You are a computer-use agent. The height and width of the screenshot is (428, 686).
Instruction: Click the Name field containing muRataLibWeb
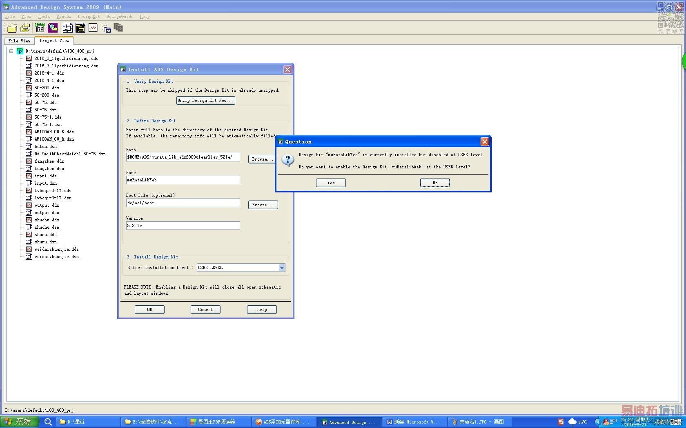point(183,180)
